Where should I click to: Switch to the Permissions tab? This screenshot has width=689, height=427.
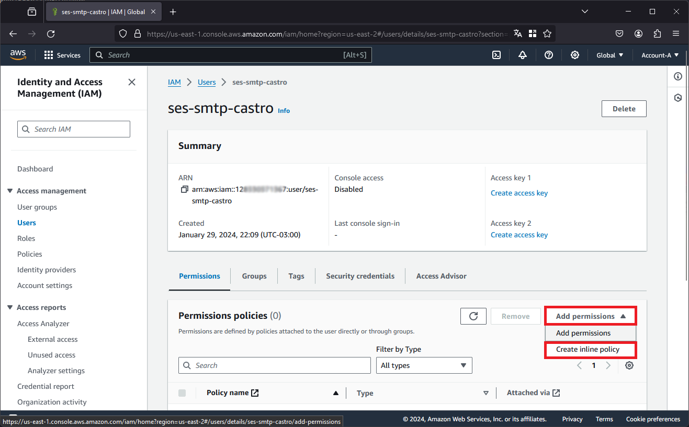(x=199, y=276)
